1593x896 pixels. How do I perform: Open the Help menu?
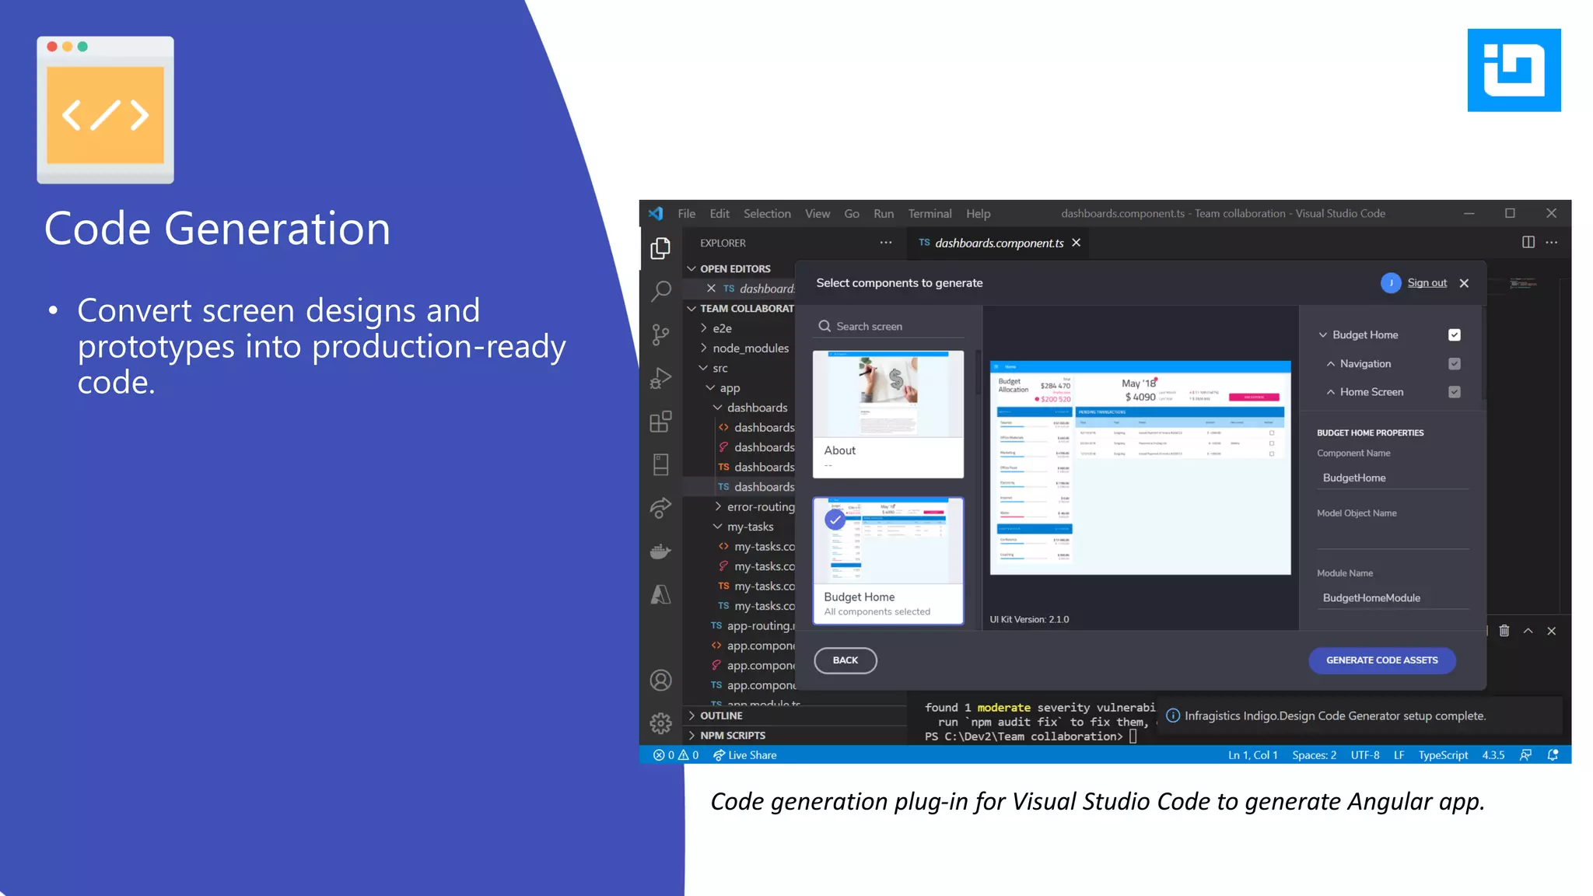click(979, 214)
